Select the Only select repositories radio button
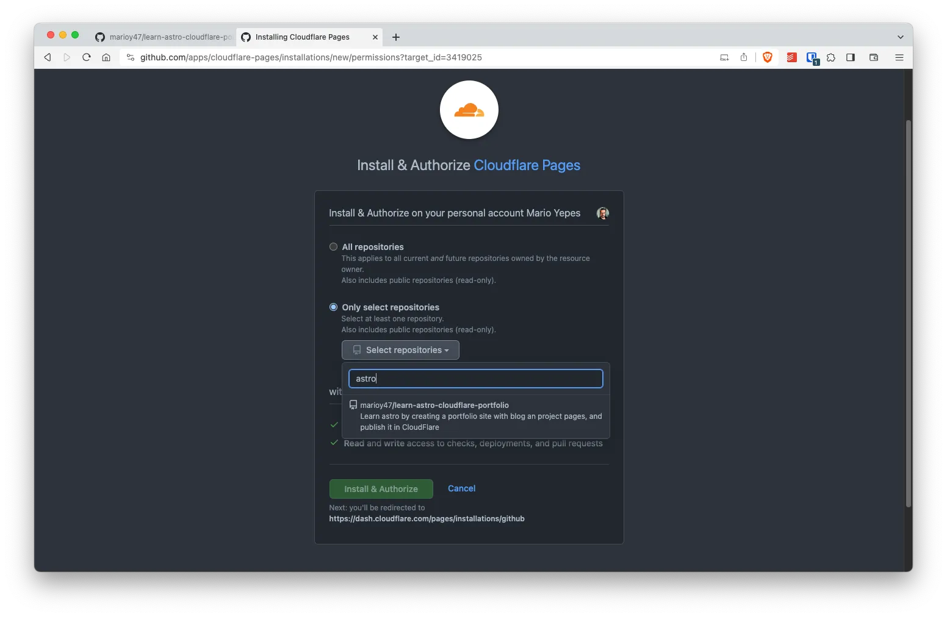947x617 pixels. (333, 307)
